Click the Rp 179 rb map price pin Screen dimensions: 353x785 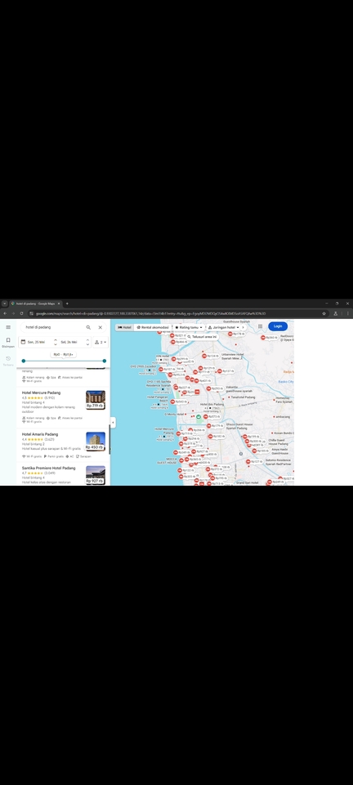pyautogui.click(x=215, y=426)
